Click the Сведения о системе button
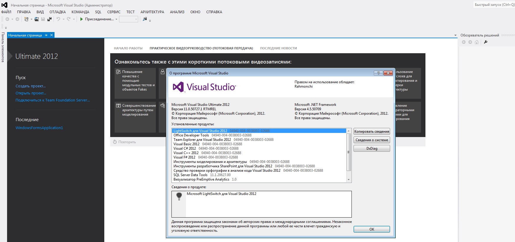Screen dimensions: 515x242 click(x=372, y=140)
